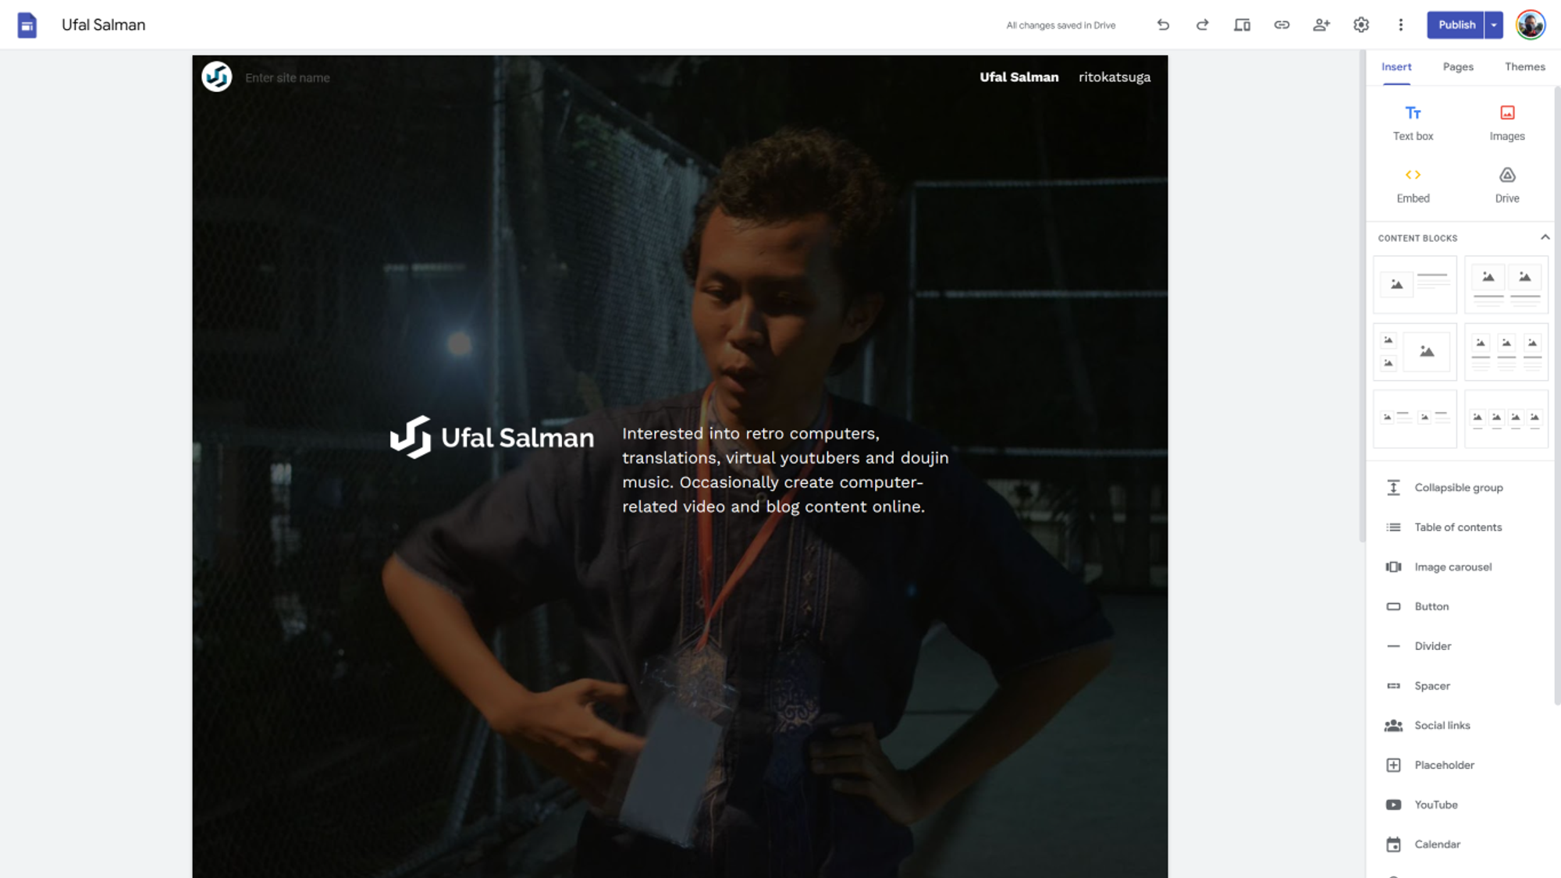Open the Ufal Salman navigation link
1561x878 pixels.
click(1019, 77)
